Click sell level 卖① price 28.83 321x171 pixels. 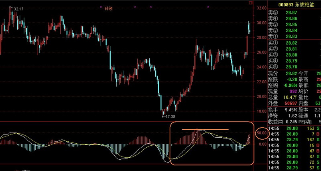tap(291, 36)
